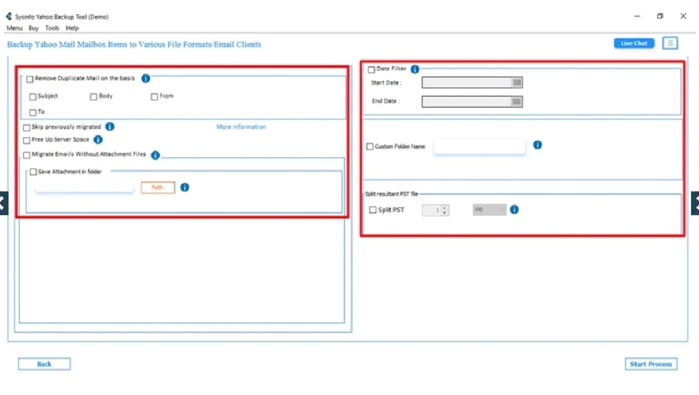Tick the Body checkbox
This screenshot has height=395, width=699.
pyautogui.click(x=93, y=97)
